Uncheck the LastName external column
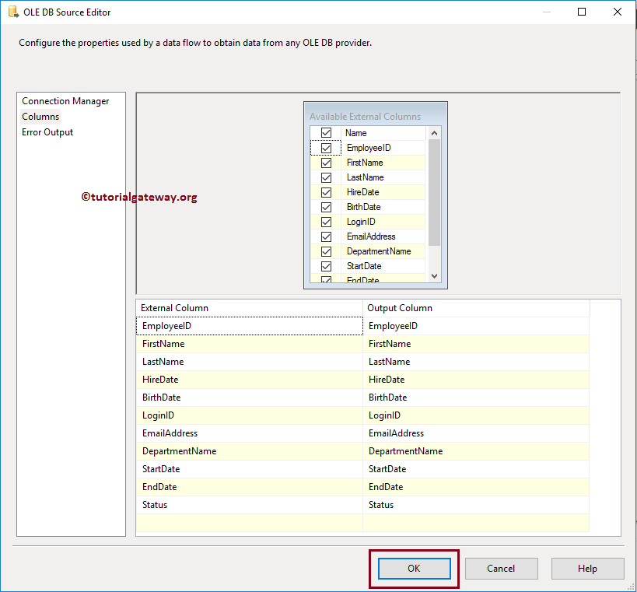This screenshot has height=592, width=637. pyautogui.click(x=326, y=177)
